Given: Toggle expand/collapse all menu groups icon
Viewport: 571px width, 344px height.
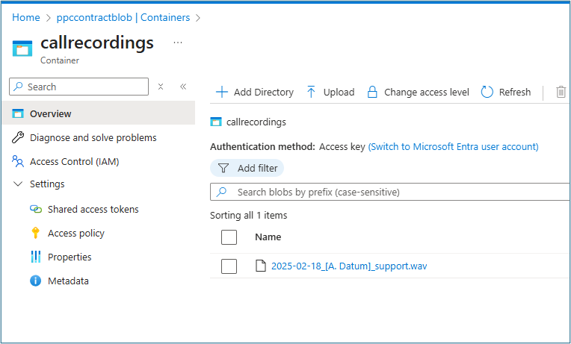Looking at the screenshot, I should [x=161, y=87].
